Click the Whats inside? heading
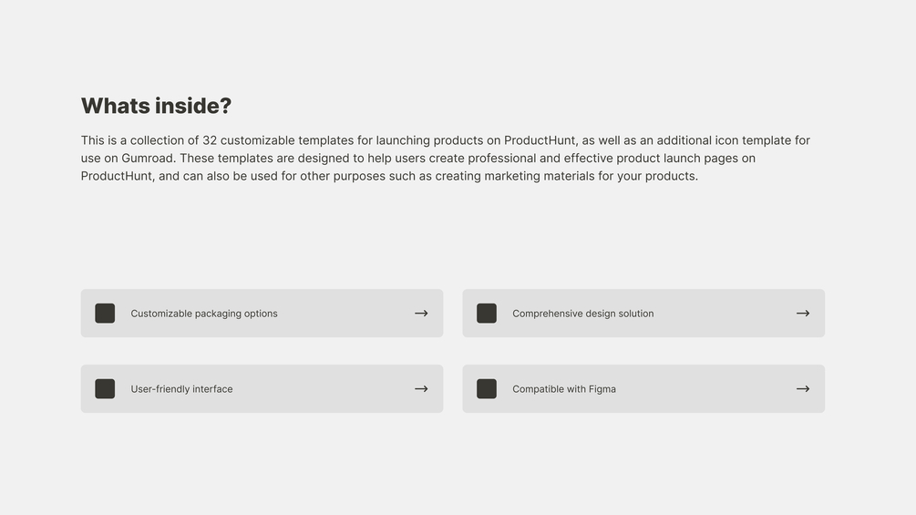The image size is (916, 515). [156, 106]
